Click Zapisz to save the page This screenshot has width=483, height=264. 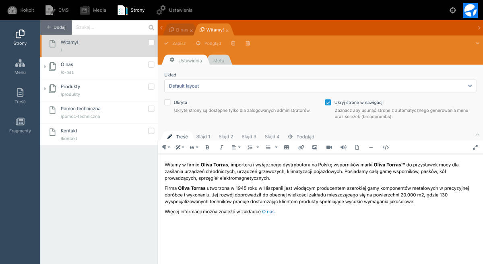point(175,43)
